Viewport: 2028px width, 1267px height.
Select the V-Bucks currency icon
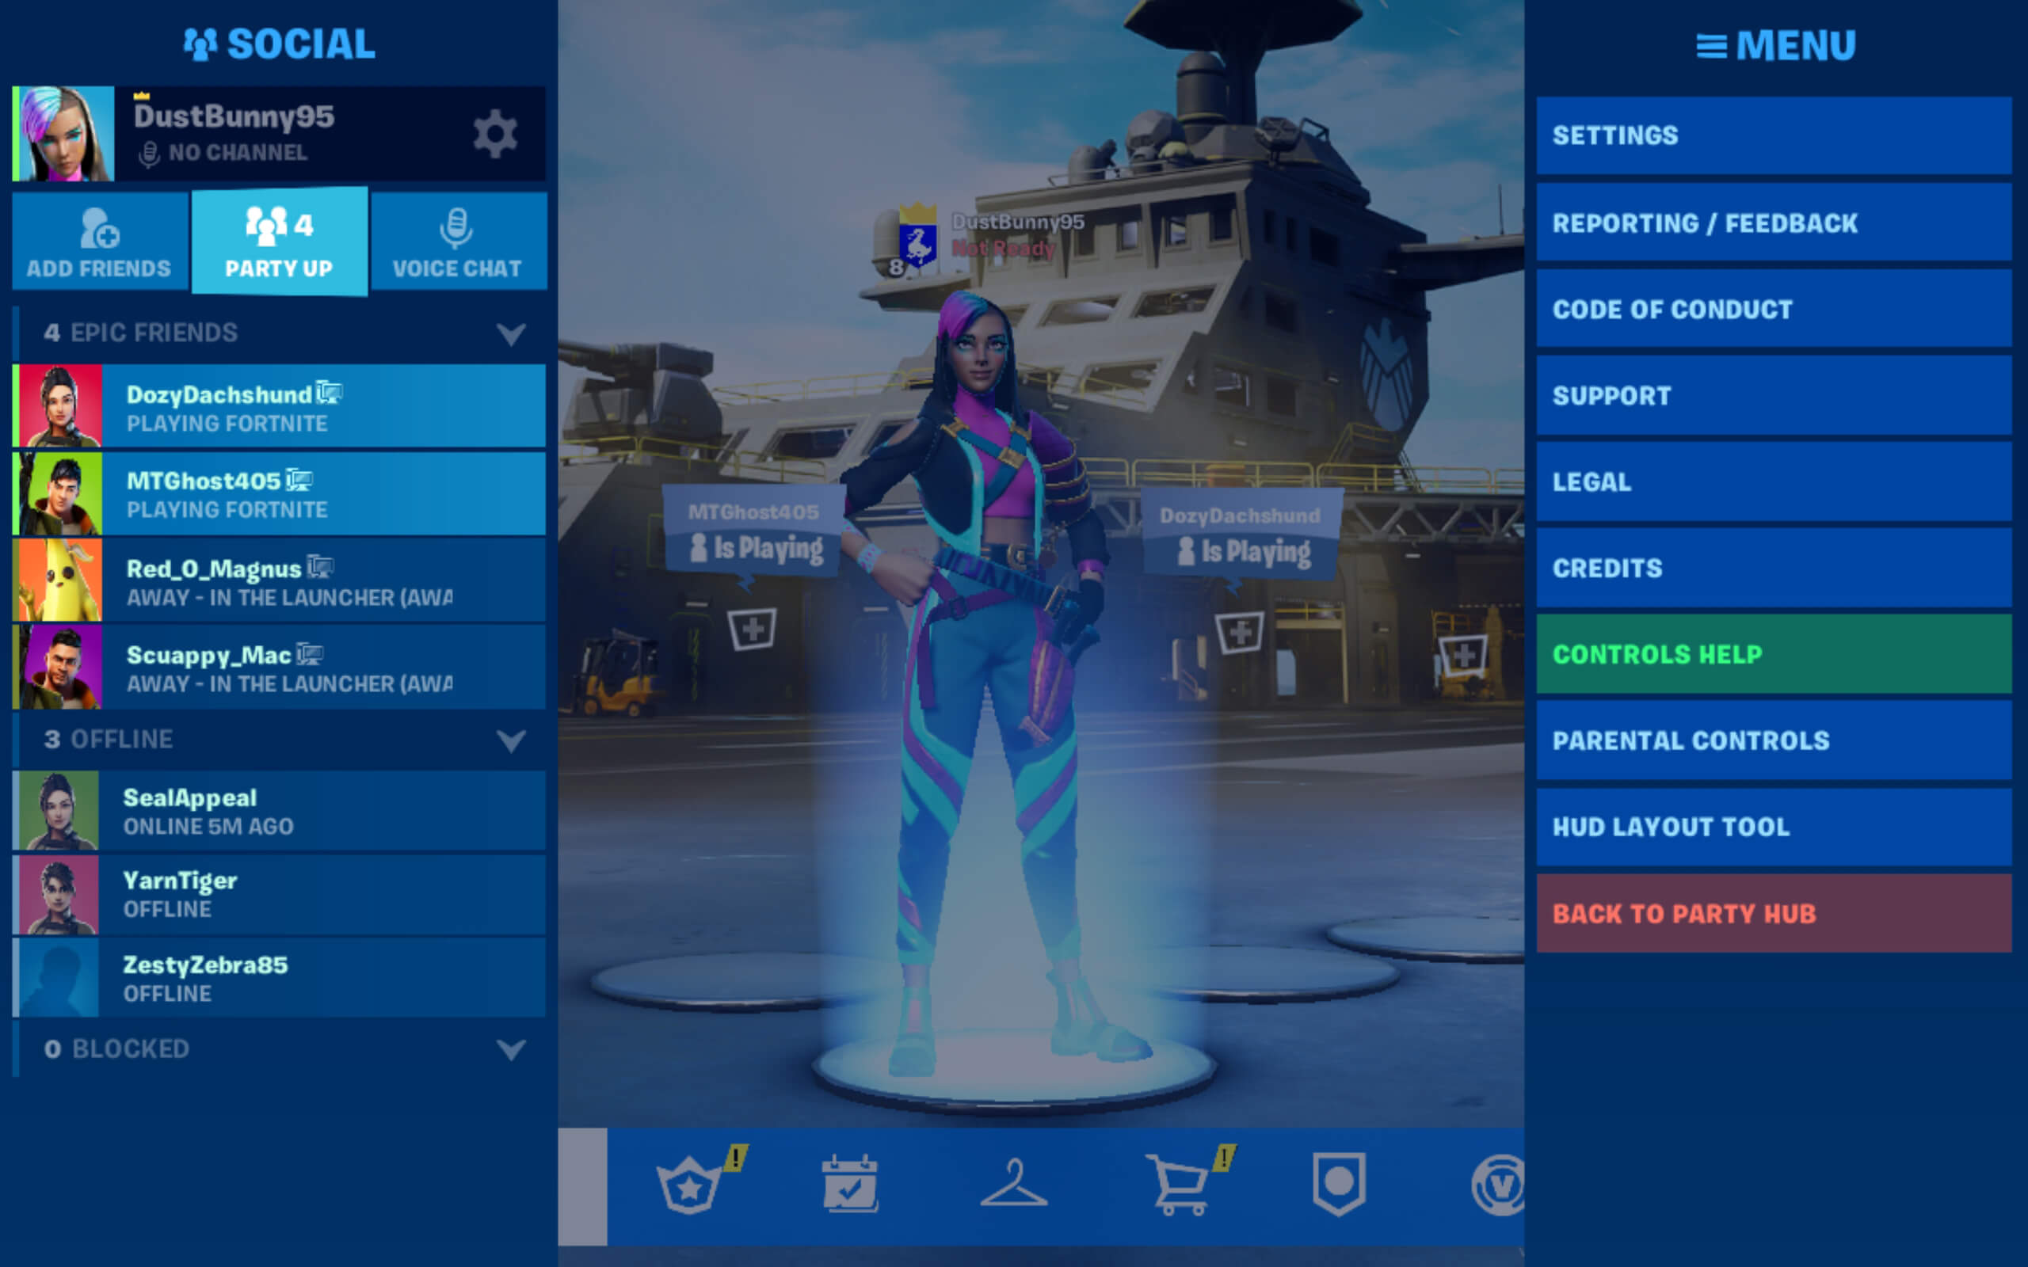(x=1495, y=1182)
